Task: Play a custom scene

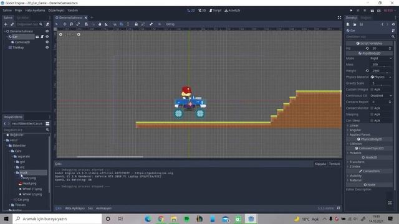Action: coord(379,11)
